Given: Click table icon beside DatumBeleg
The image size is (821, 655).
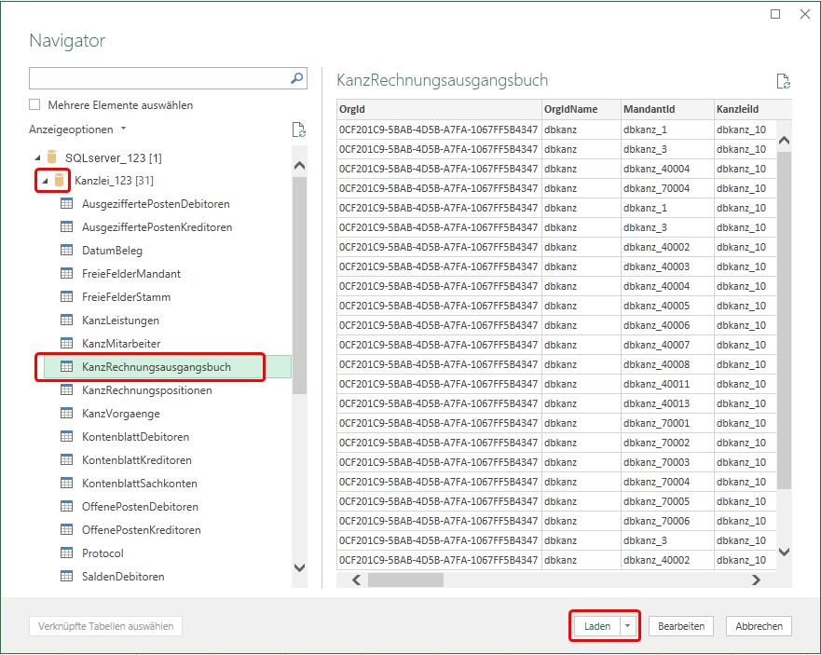Looking at the screenshot, I should [x=66, y=250].
